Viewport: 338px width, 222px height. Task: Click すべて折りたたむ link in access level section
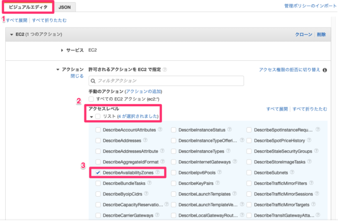(x=310, y=109)
